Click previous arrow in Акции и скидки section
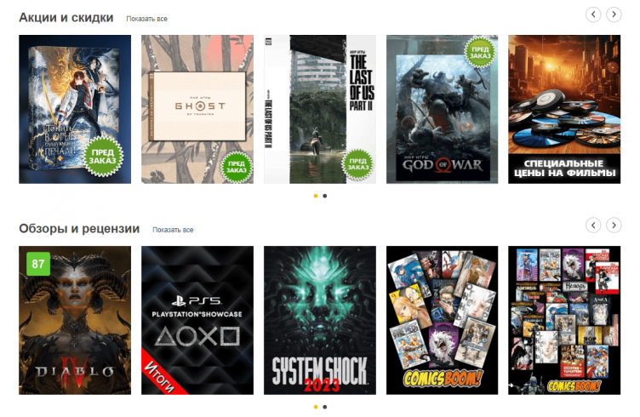Screen dimensions: 640x417 pyautogui.click(x=593, y=14)
